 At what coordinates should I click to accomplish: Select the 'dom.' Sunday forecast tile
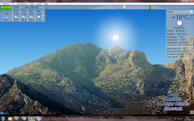point(24,16)
